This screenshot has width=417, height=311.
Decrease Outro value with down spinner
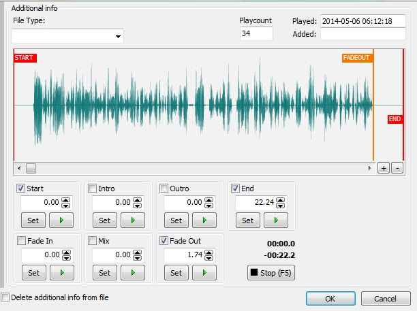pyautogui.click(x=208, y=206)
